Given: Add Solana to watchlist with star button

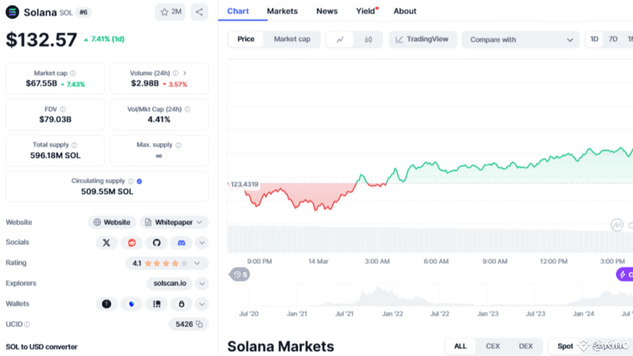Looking at the screenshot, I should (170, 12).
